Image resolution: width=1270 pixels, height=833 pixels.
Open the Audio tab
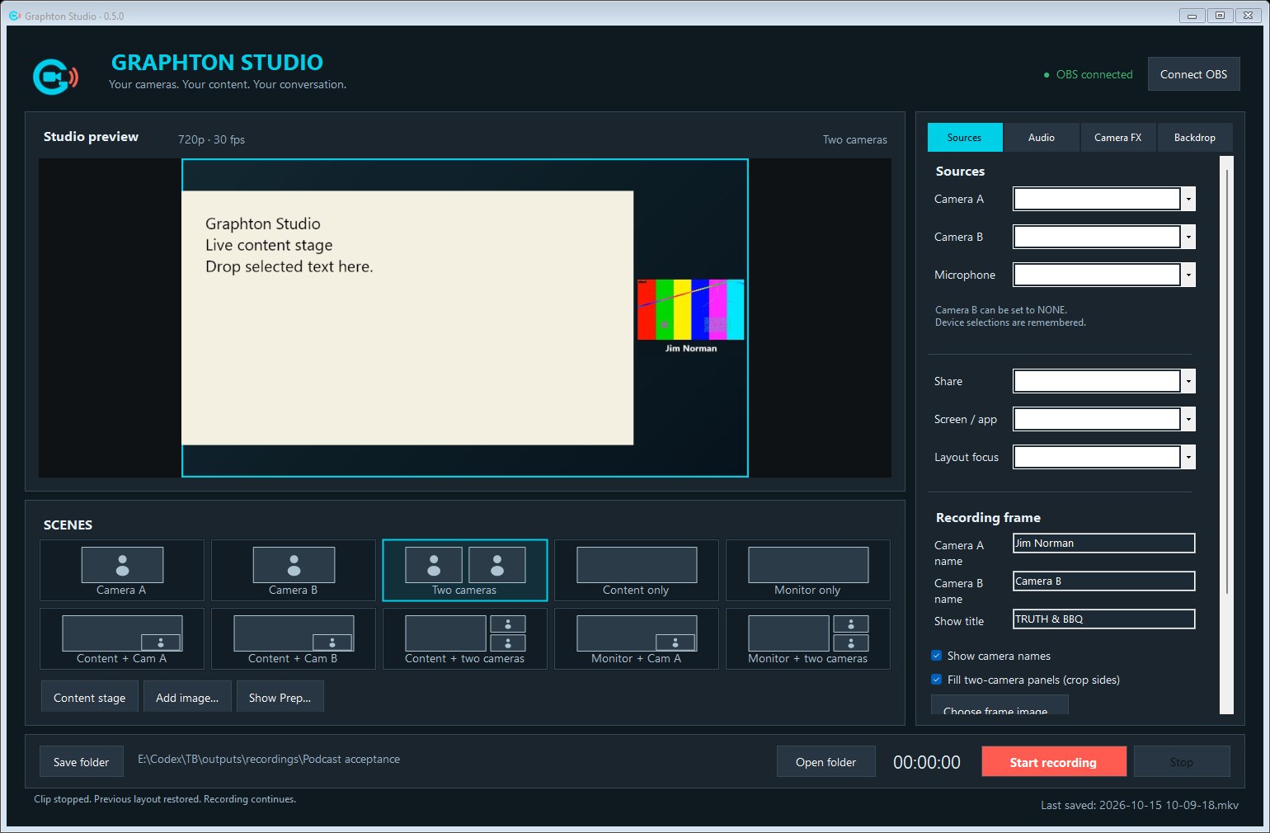(1042, 138)
